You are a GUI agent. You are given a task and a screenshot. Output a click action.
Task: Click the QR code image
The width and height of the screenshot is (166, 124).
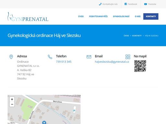click(x=140, y=66)
